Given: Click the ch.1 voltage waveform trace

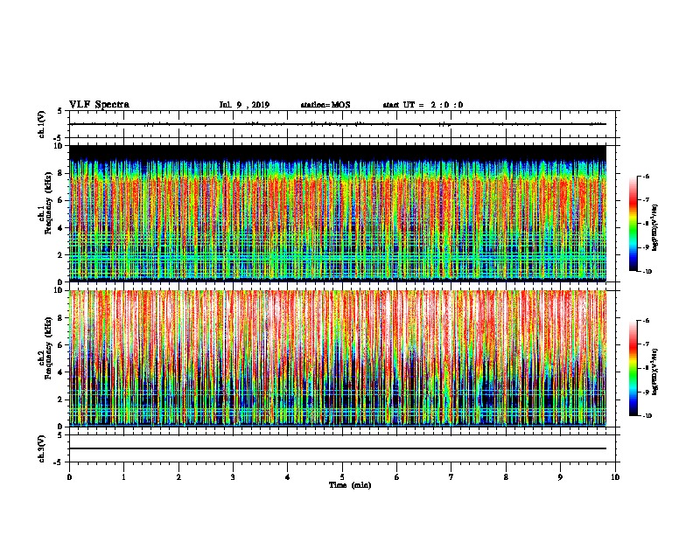Looking at the screenshot, I should (338, 124).
